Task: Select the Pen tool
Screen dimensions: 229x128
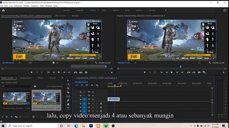Action: click(68, 100)
